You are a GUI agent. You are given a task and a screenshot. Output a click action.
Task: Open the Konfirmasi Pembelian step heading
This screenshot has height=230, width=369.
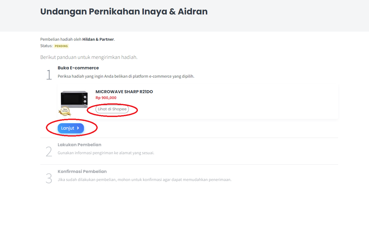[x=82, y=172]
